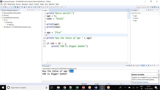Viewport: 160px width, 90px height.
Task: Minimize the Console panel
Action: click(x=156, y=65)
